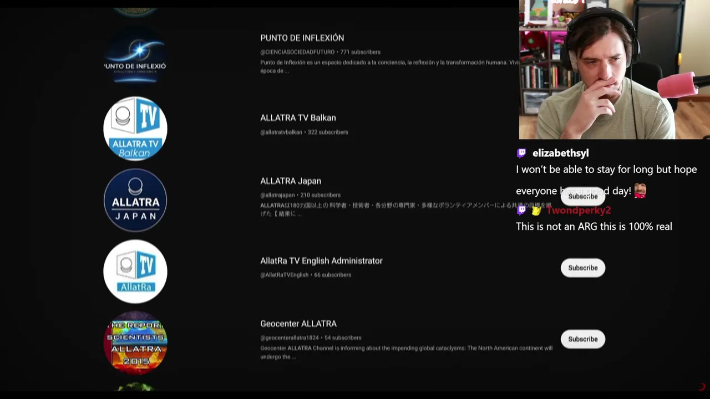The width and height of the screenshot is (710, 399).
Task: Click the Twondperky2 username in chat
Action: [579, 211]
